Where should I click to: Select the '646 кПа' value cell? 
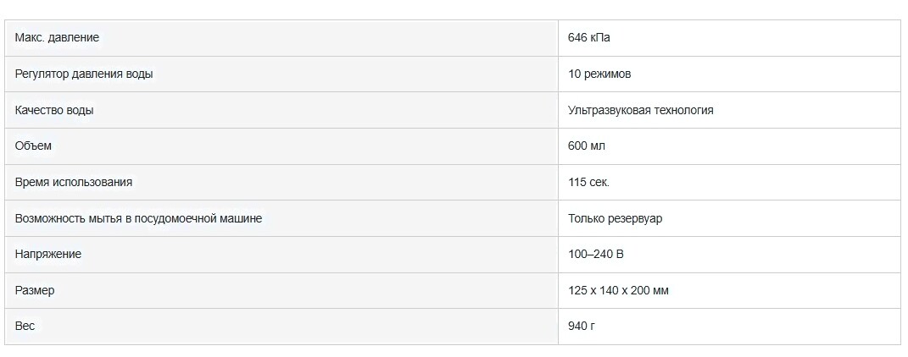729,38
